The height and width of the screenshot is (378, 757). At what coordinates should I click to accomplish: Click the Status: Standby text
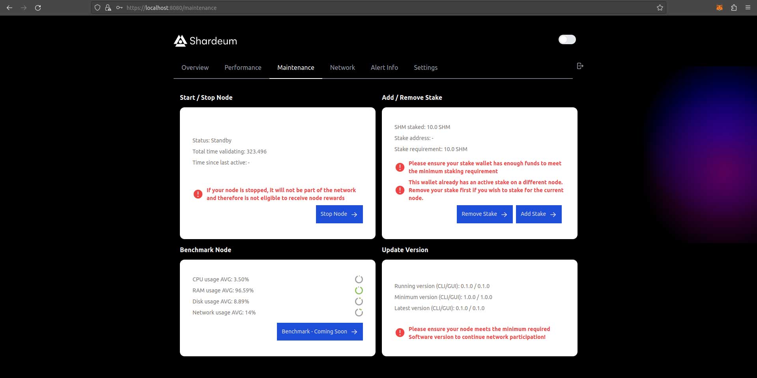tap(212, 140)
